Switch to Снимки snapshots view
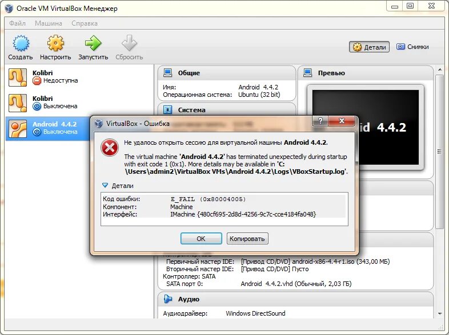Viewport: 449px width, 335px height. pos(412,47)
